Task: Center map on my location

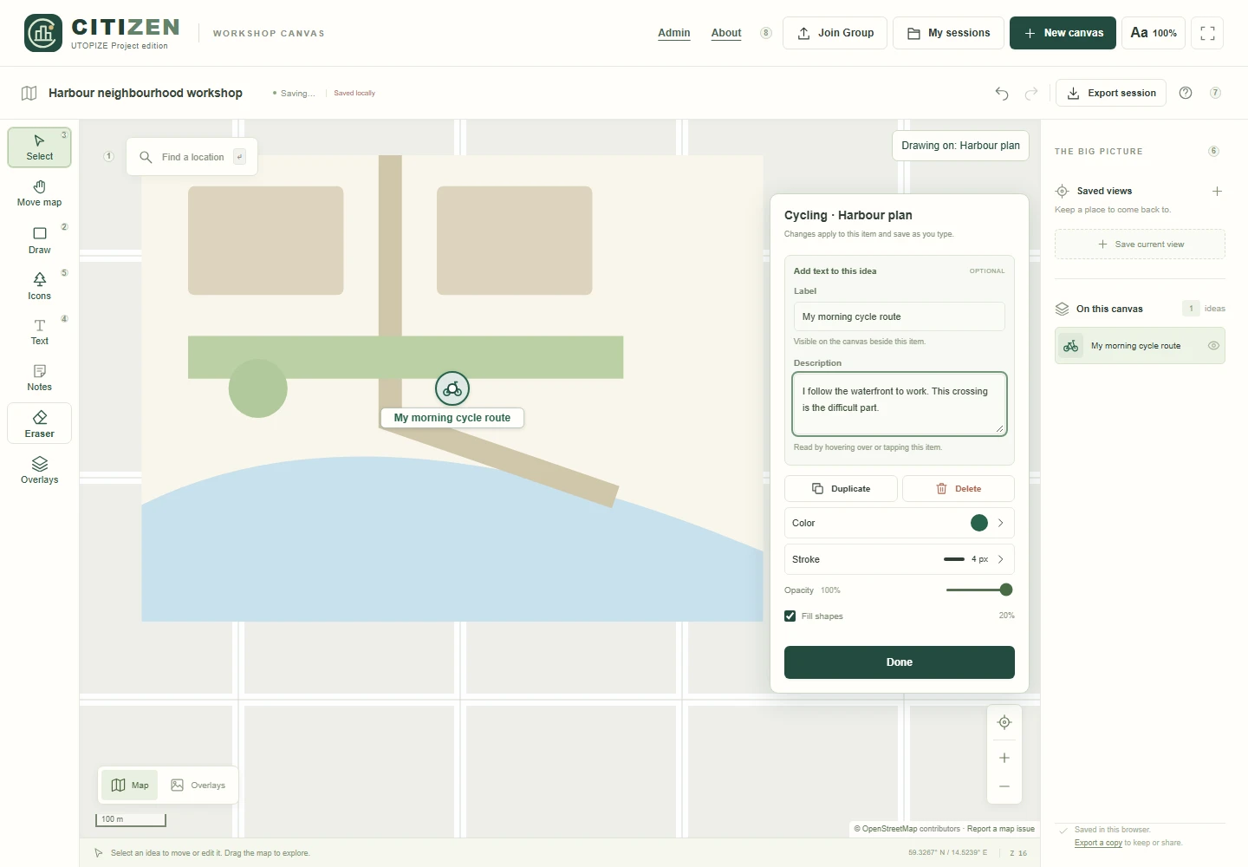Action: 1004,722
